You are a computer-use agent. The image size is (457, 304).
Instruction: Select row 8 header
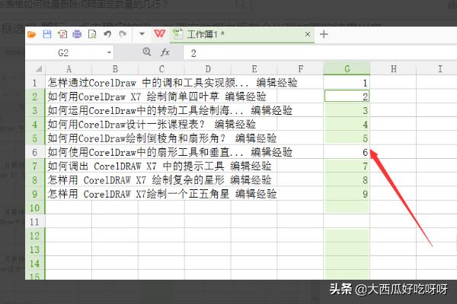[35, 180]
